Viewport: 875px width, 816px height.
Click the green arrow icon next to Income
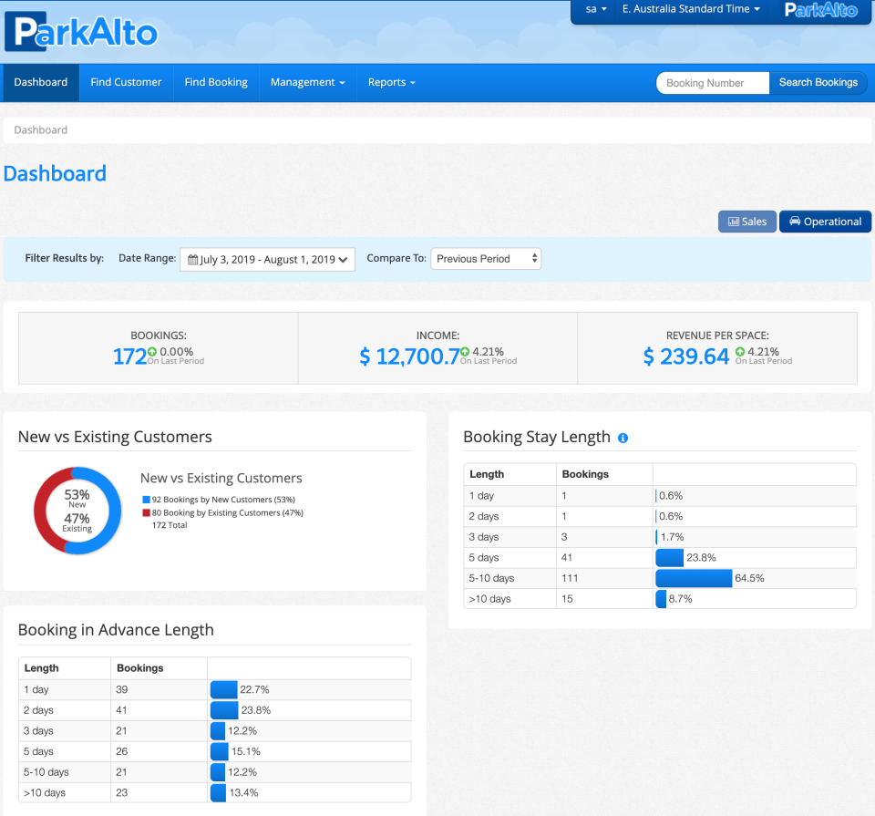(465, 352)
